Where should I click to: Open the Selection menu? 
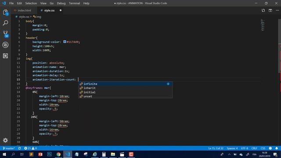pos(31,3)
